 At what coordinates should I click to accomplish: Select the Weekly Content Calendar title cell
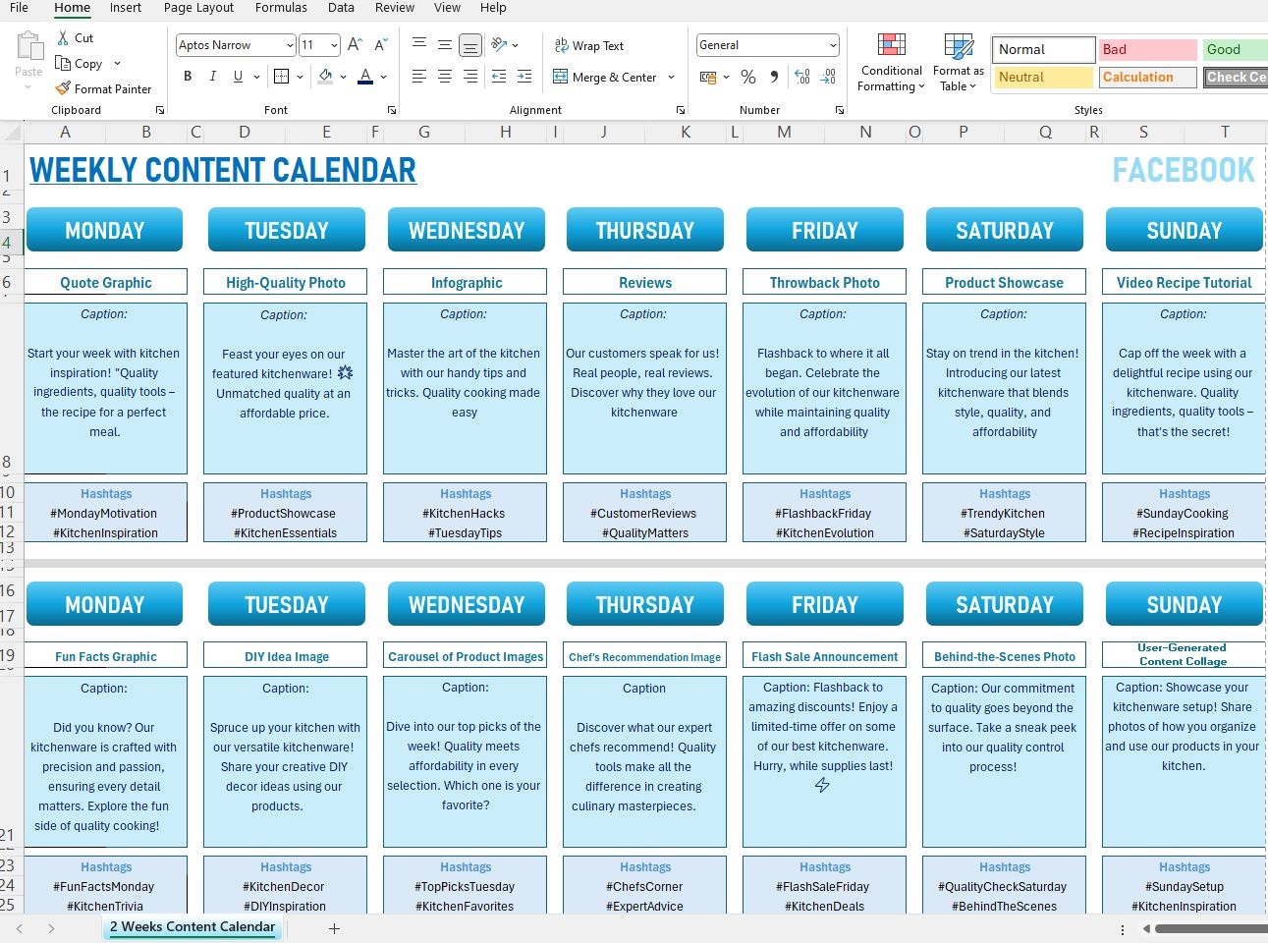(223, 170)
